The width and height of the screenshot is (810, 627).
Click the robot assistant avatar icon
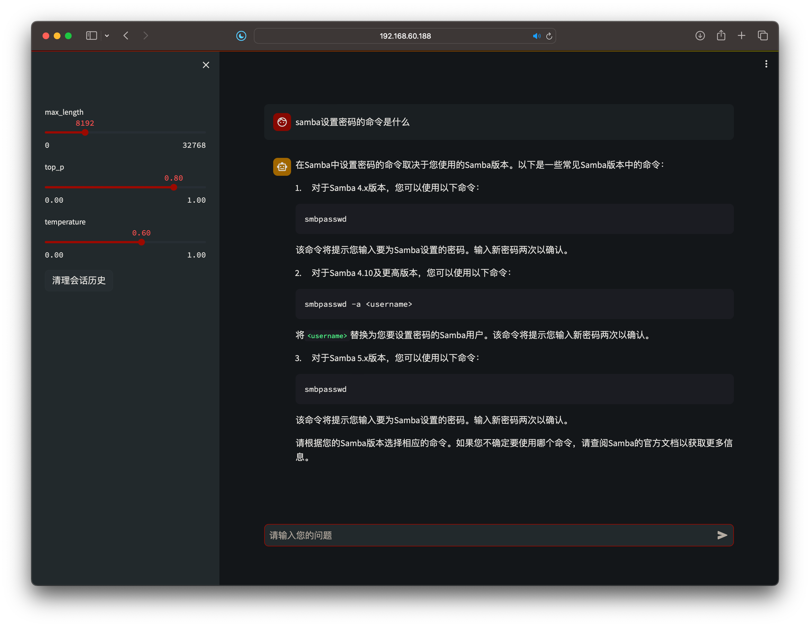pyautogui.click(x=282, y=167)
